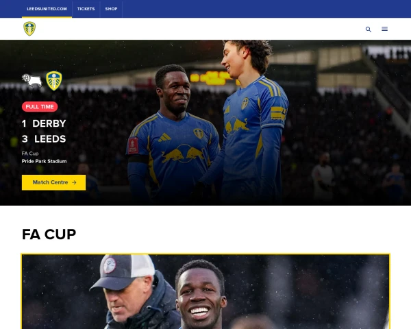Click the Pride Park Stadium text
This screenshot has width=411, height=329.
[x=44, y=161]
